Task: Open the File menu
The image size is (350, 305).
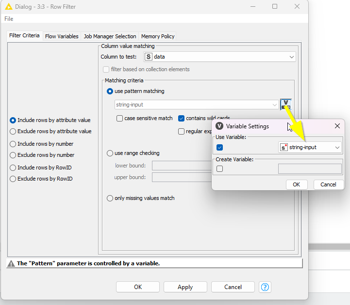Action: click(x=9, y=19)
